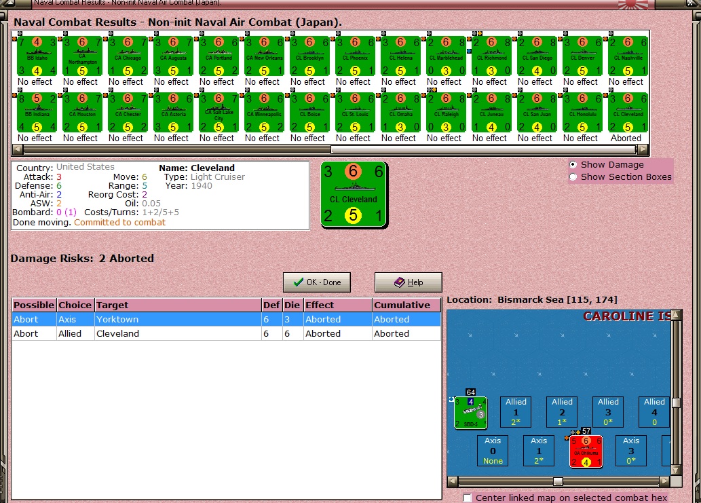The image size is (701, 503).
Task: Click the Allied 4 section box
Action: coord(654,412)
